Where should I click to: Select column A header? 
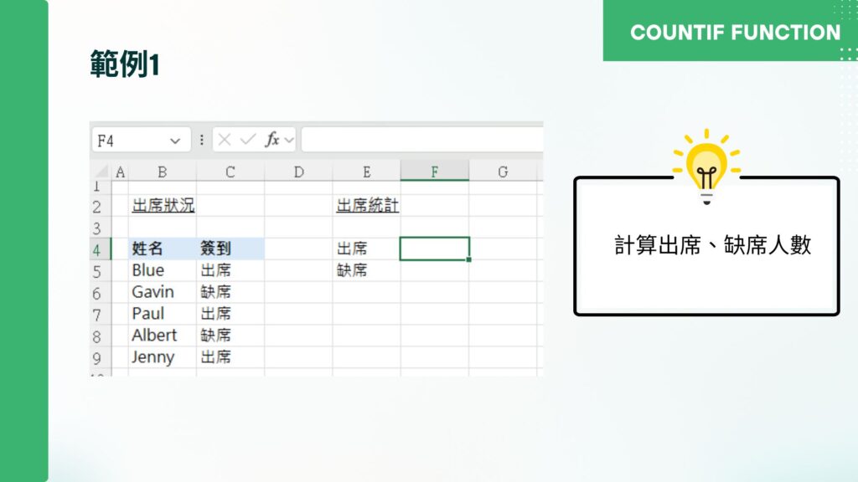point(121,172)
